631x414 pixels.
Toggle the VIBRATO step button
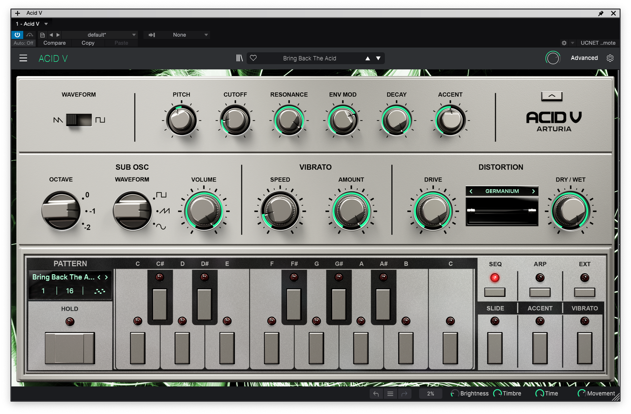584,348
